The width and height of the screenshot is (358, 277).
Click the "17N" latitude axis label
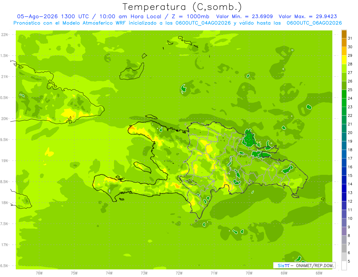pos(5,245)
